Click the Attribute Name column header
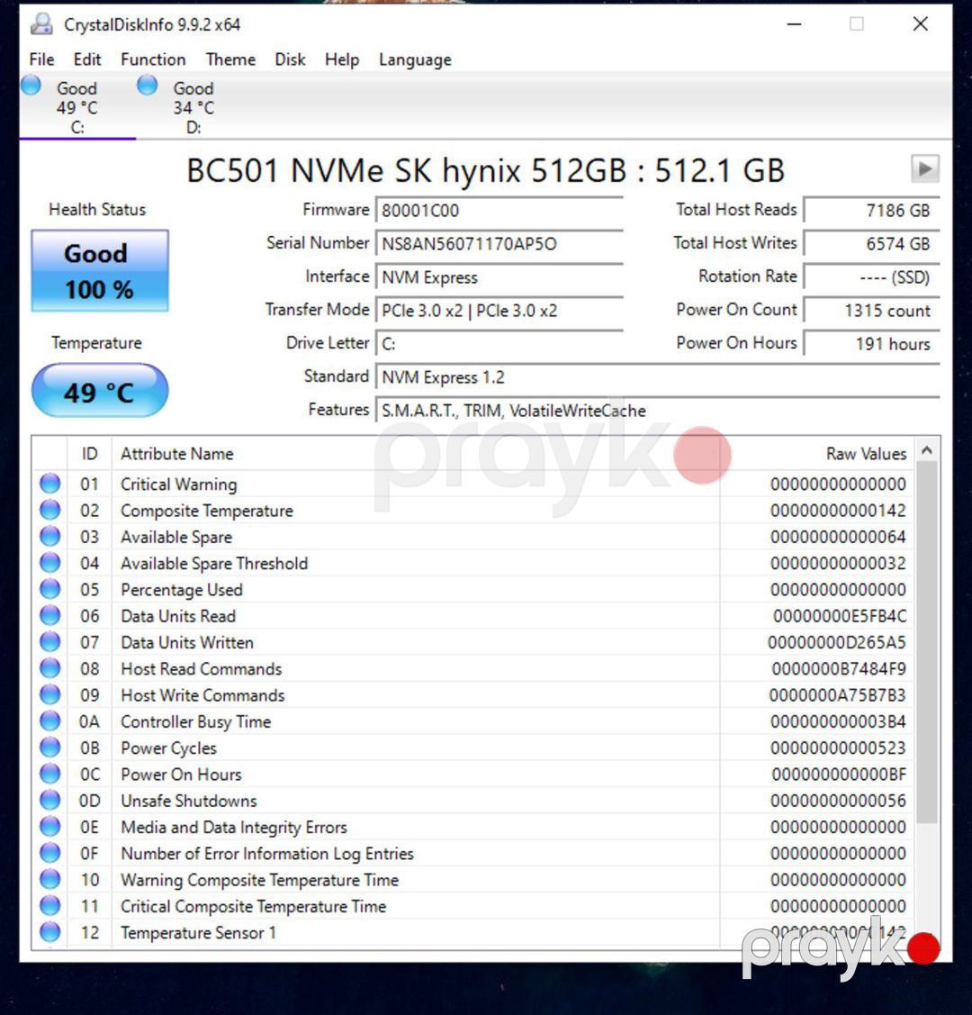Screen dimensions: 972x1015 coord(415,454)
